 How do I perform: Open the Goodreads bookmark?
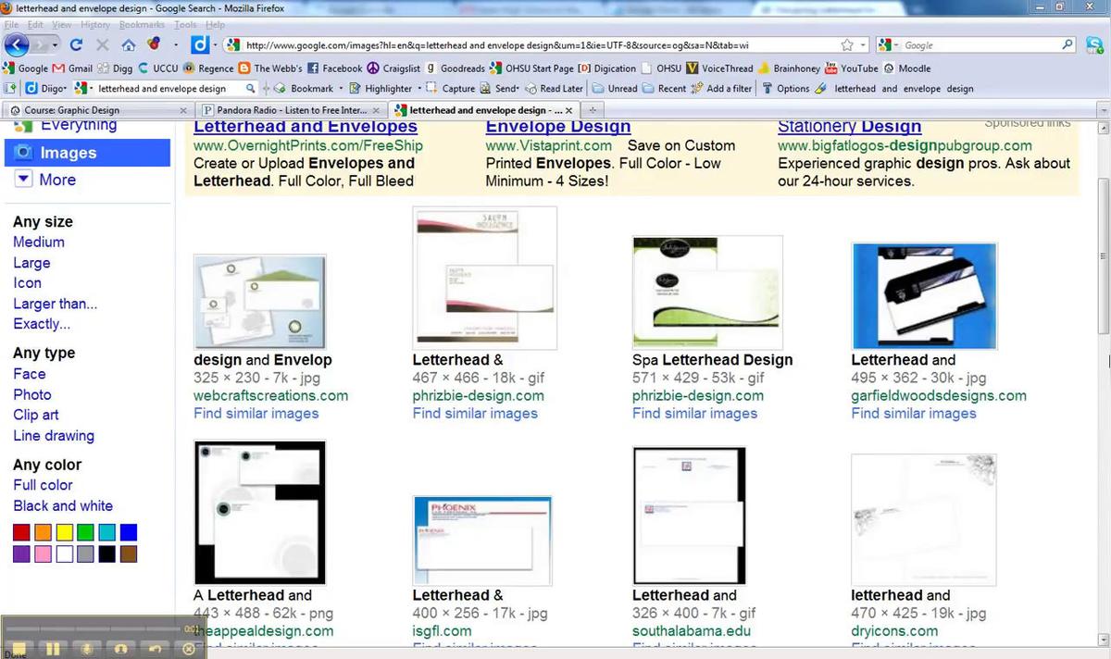pos(456,68)
